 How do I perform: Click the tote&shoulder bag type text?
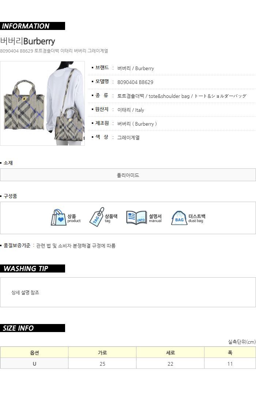point(169,96)
